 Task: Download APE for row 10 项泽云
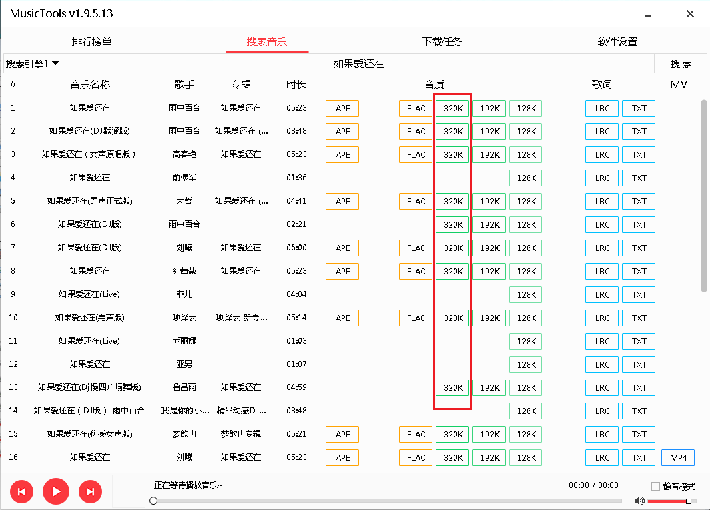click(x=342, y=318)
